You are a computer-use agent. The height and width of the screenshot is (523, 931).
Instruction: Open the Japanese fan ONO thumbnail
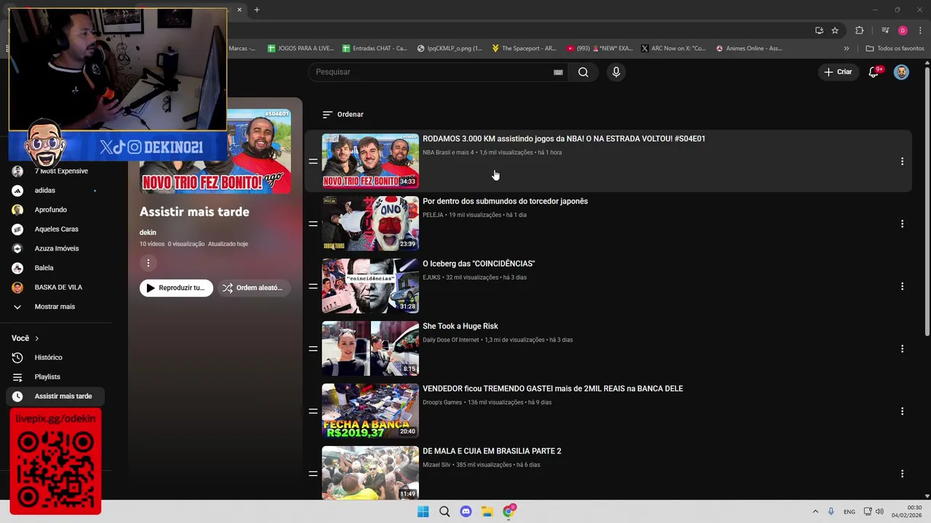coord(370,224)
